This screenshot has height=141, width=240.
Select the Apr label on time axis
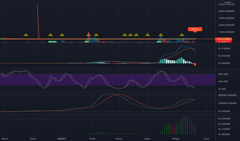point(147,139)
